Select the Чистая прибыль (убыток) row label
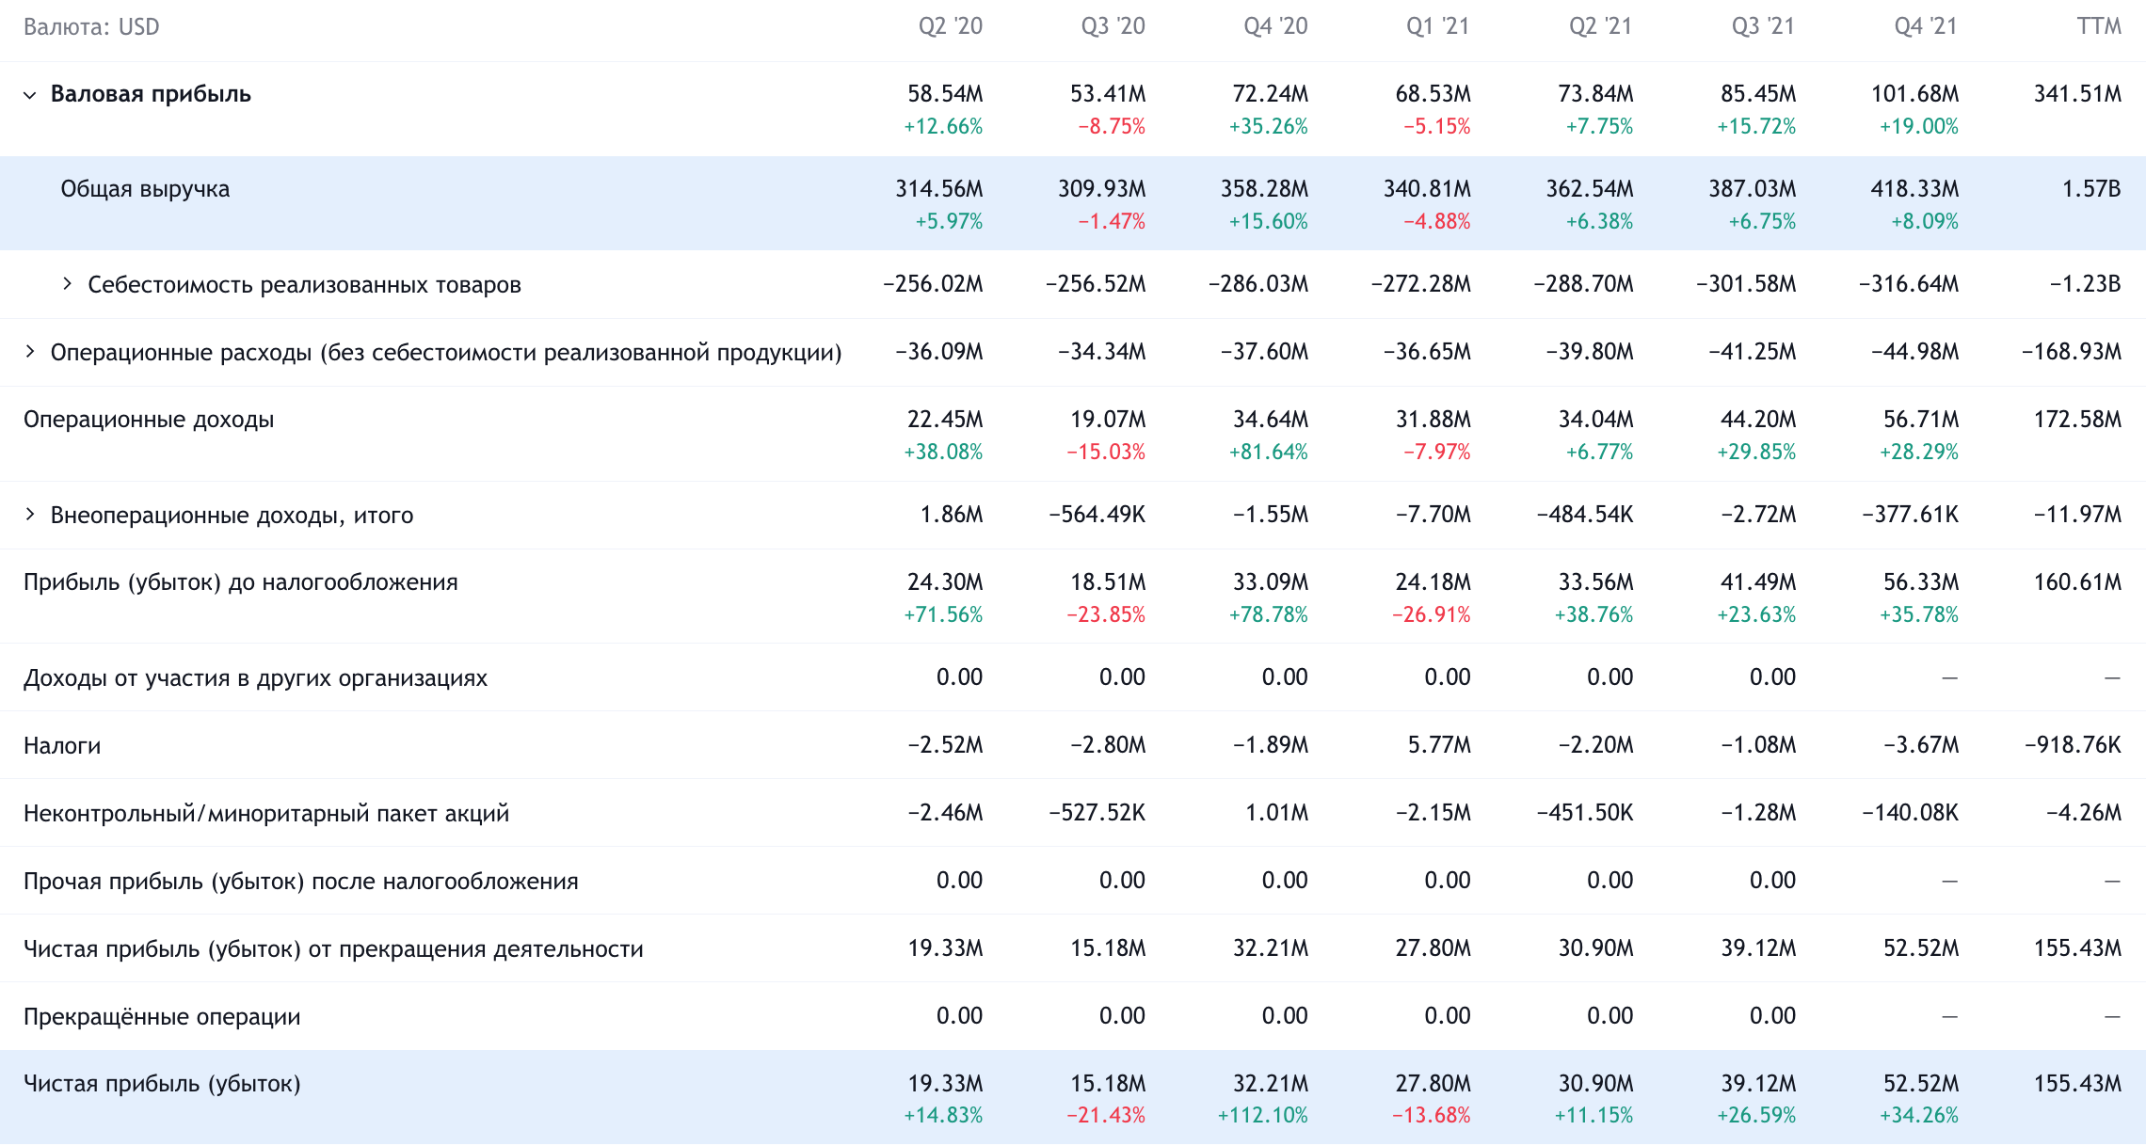 click(x=162, y=1084)
